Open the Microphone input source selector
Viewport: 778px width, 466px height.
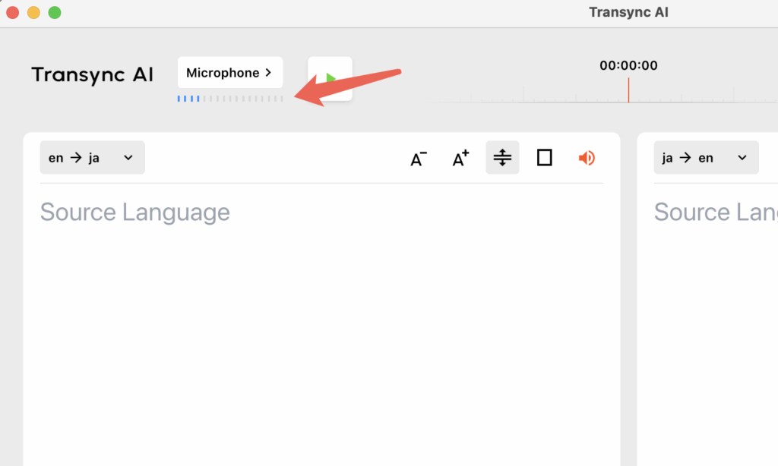229,73
